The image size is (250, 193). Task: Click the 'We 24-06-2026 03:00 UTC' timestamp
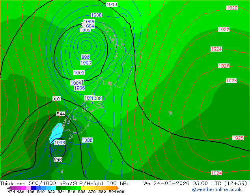183,184
